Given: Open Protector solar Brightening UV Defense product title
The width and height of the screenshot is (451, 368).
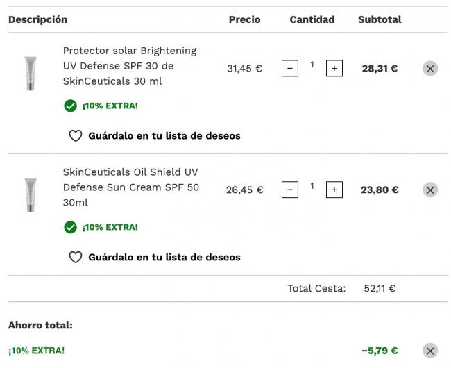Looking at the screenshot, I should pos(130,66).
